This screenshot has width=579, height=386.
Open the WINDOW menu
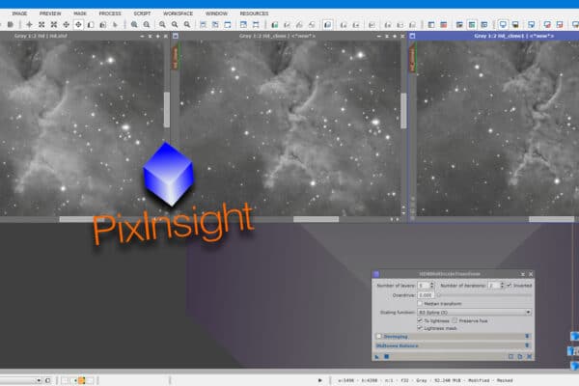[x=216, y=14]
